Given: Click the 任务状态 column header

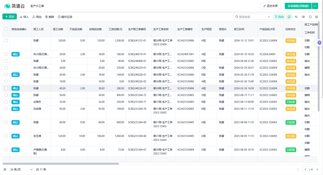Looking at the screenshot, I should 290,29.
